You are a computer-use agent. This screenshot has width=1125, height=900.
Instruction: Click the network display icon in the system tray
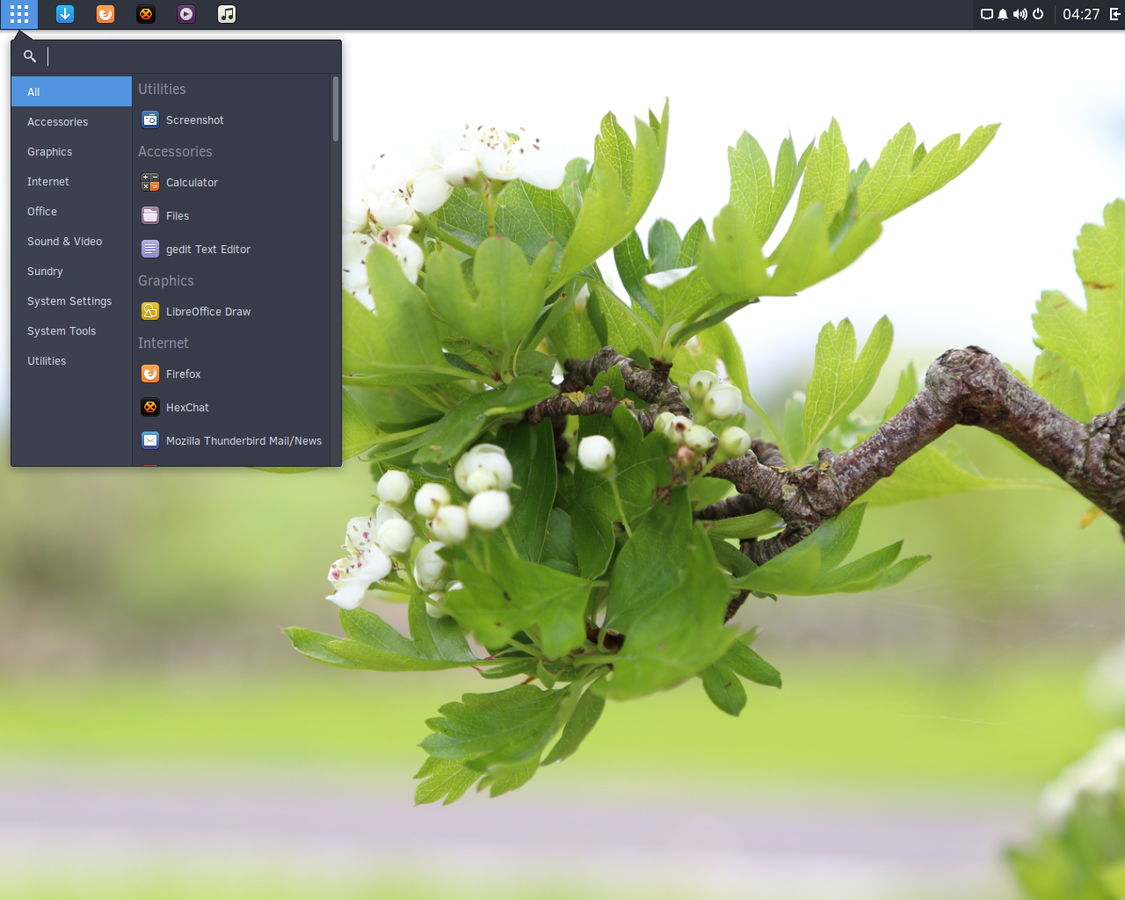pyautogui.click(x=987, y=14)
